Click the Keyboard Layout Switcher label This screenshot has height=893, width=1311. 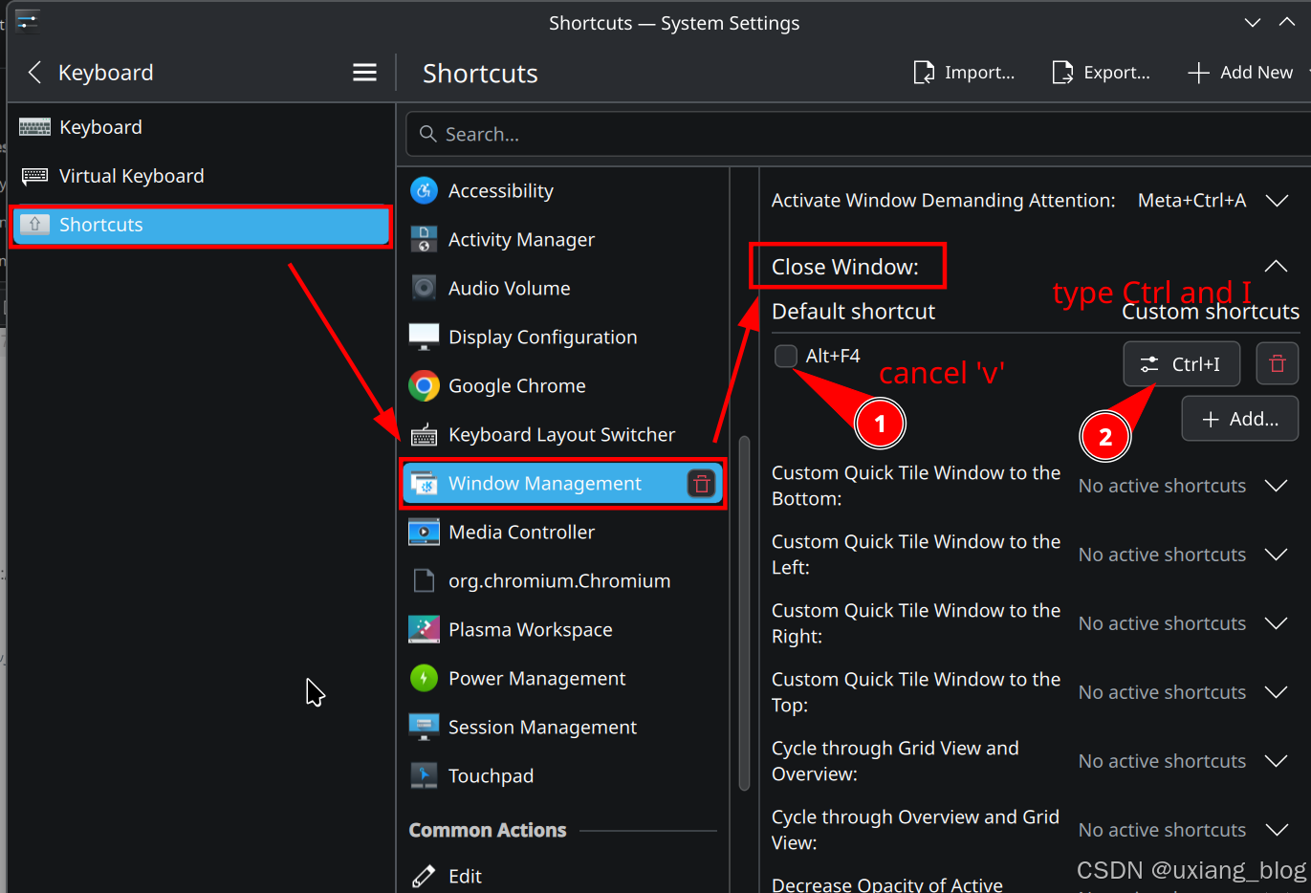561,434
